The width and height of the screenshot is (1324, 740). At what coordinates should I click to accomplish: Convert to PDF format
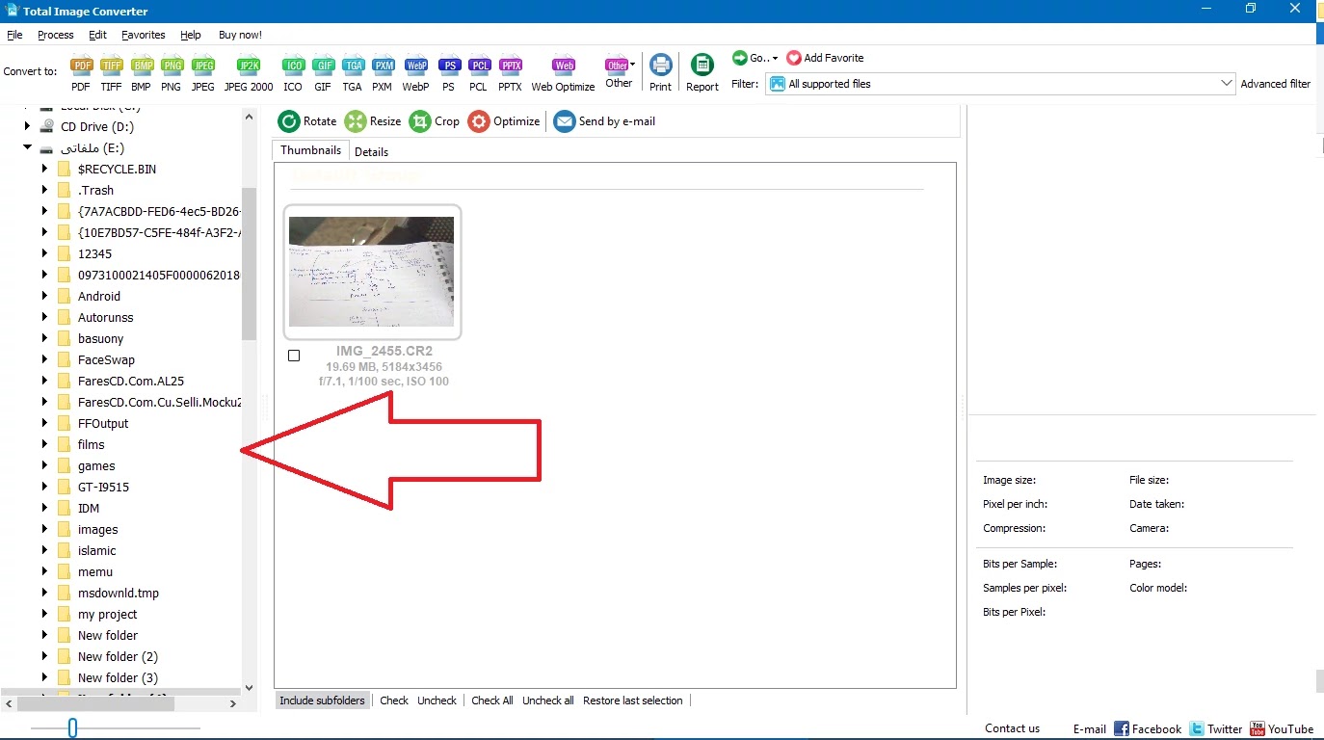pos(81,74)
